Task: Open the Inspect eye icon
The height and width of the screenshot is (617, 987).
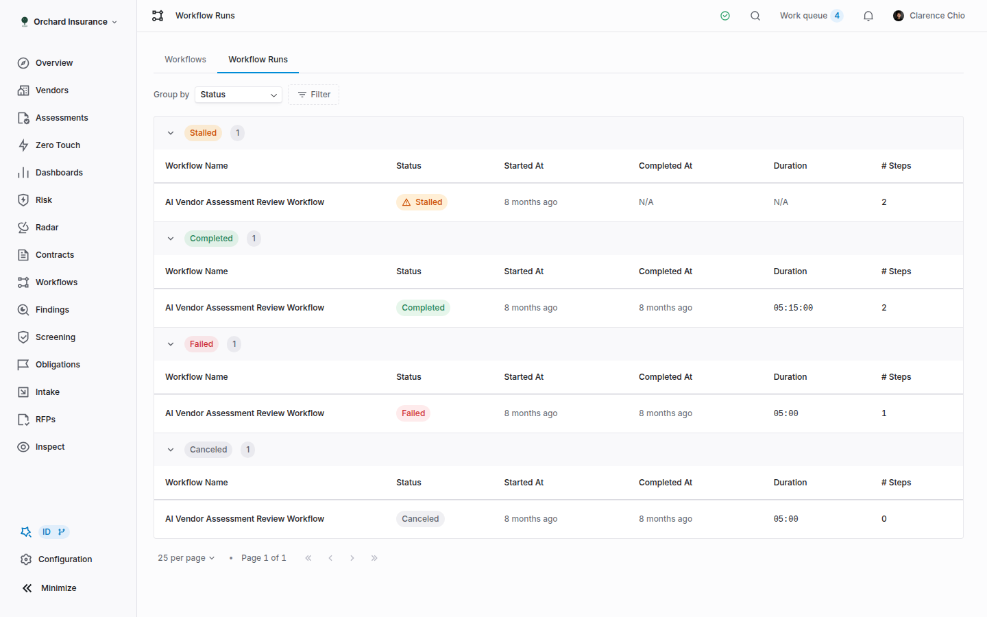Action: pyautogui.click(x=23, y=447)
